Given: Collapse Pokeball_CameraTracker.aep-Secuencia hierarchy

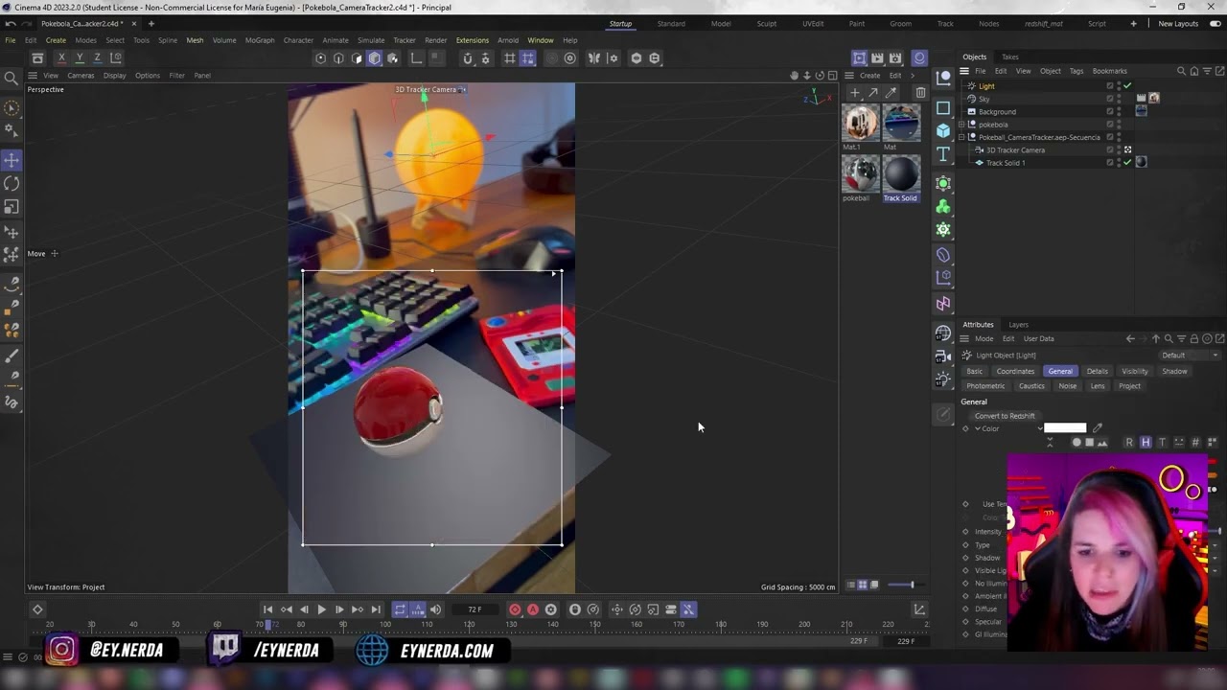Looking at the screenshot, I should (x=962, y=137).
